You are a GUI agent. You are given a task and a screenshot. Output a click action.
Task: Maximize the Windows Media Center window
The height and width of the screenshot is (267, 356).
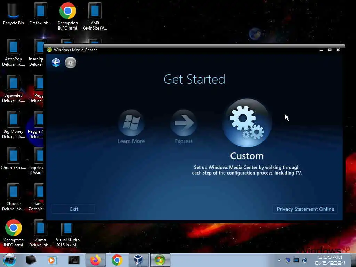330,50
